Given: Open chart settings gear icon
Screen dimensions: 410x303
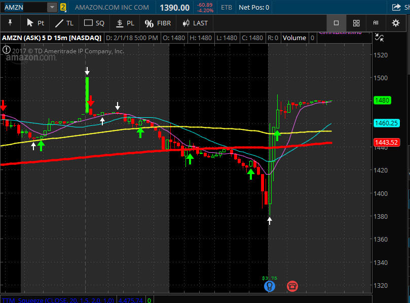Looking at the screenshot, I should tap(396, 23).
